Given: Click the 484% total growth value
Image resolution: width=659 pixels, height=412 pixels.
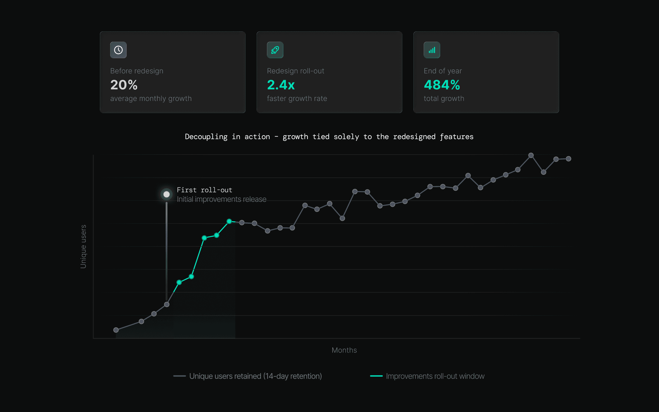Looking at the screenshot, I should tap(442, 85).
